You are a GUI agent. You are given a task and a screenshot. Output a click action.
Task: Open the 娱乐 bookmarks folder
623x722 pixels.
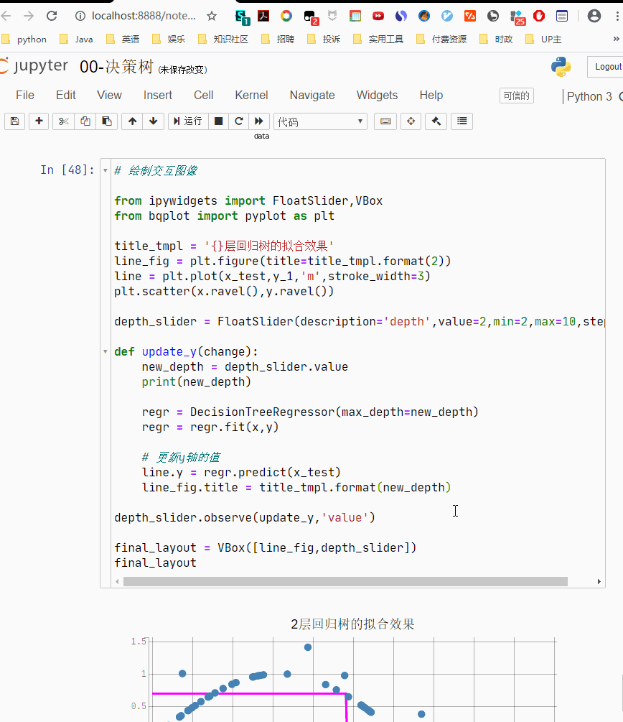169,39
